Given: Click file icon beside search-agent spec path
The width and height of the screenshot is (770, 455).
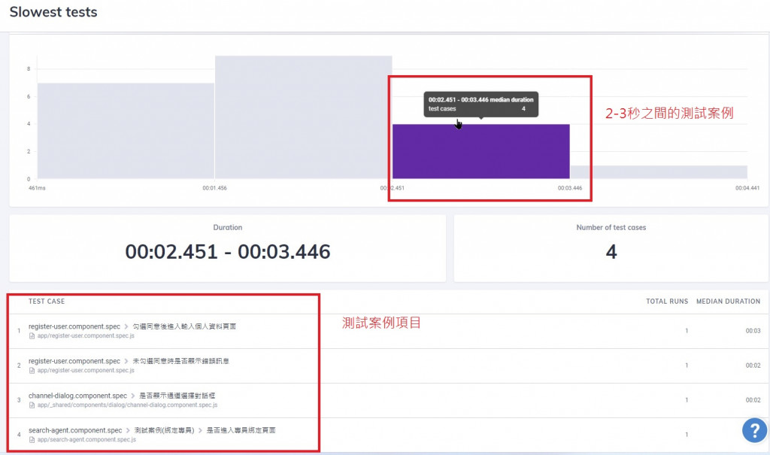Looking at the screenshot, I should [32, 440].
